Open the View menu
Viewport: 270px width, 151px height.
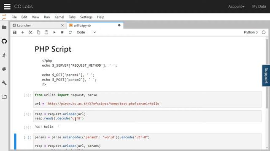point(35,17)
